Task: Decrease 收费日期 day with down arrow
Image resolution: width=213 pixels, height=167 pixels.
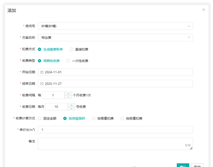Action: (x=71, y=109)
